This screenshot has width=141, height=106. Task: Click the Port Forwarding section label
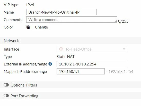click(x=24, y=96)
